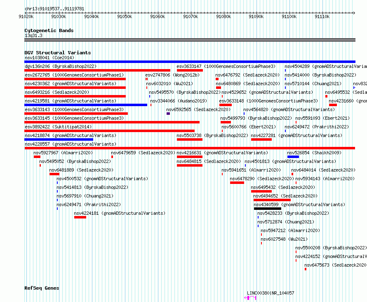Click the nsv1038041 (Coe2014) variant label

coord(49,58)
